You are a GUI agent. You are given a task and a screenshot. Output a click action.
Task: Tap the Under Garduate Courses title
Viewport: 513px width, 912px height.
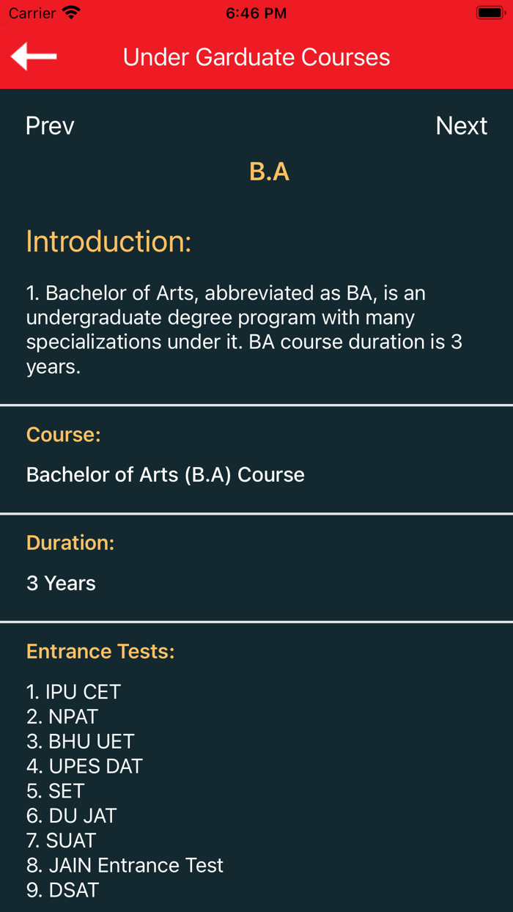(x=255, y=56)
